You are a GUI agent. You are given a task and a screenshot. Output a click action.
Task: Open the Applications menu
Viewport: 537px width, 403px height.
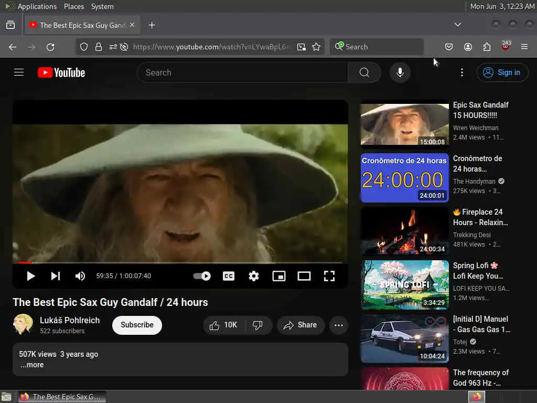click(x=37, y=6)
